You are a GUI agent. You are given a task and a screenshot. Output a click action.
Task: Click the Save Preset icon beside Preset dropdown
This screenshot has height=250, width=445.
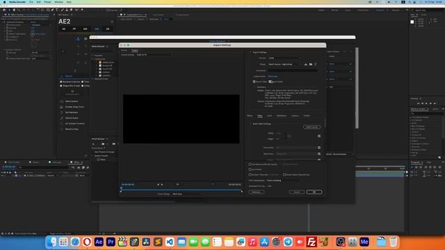pos(306,65)
